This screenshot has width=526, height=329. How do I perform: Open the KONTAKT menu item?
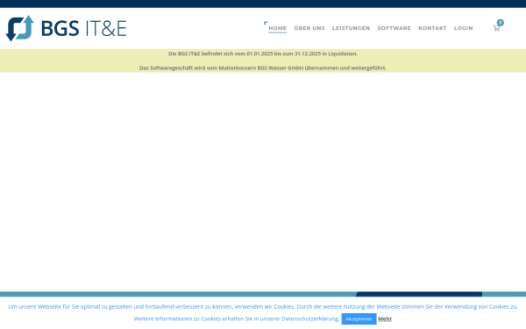click(x=432, y=28)
